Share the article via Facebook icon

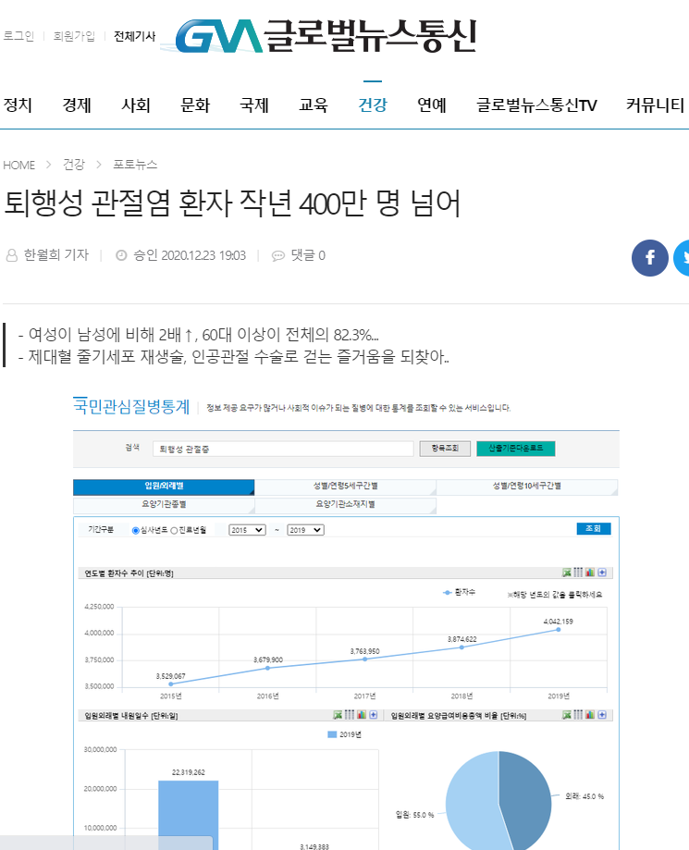pyautogui.click(x=649, y=258)
